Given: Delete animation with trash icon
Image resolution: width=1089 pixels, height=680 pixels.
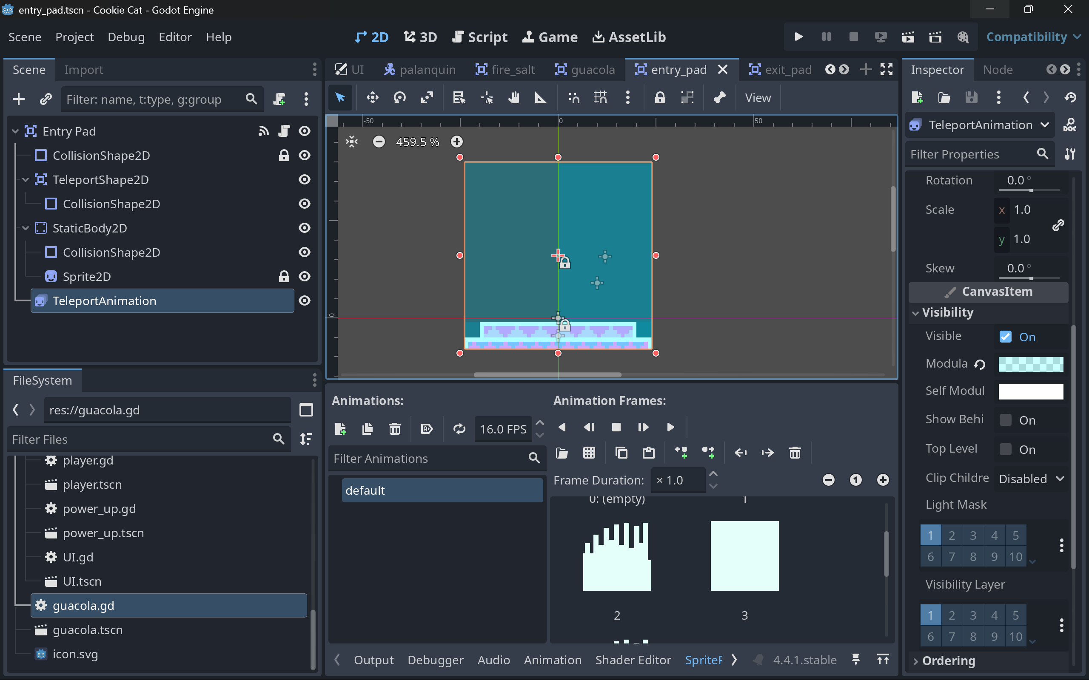Looking at the screenshot, I should pyautogui.click(x=394, y=428).
